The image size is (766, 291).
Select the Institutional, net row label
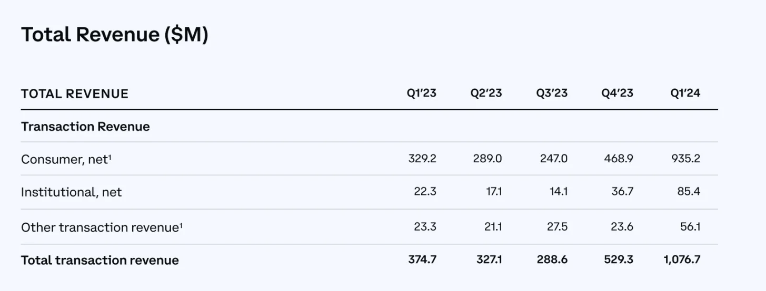(x=71, y=192)
